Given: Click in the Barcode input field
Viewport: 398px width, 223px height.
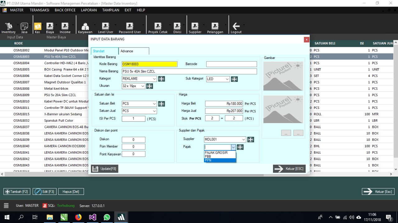Looking at the screenshot, I should [232, 64].
